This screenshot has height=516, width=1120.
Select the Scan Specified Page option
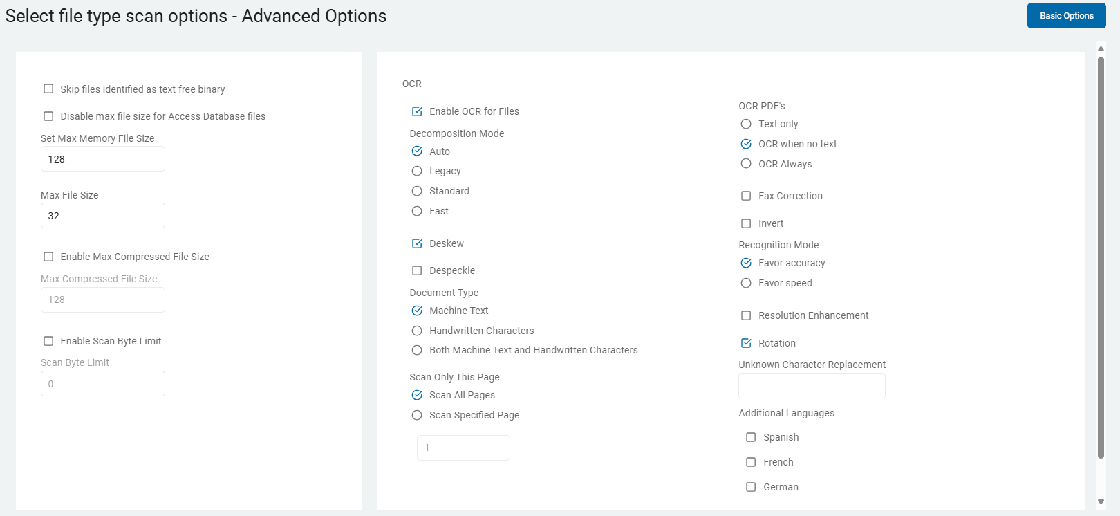[417, 415]
